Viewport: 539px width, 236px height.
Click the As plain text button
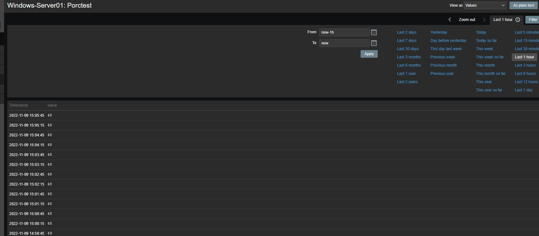523,5
